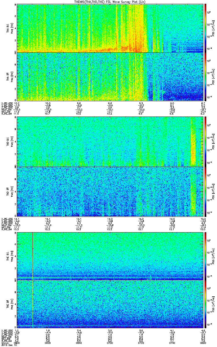
Task: Click the R_RE_SM row label under THA panels
Action: pyautogui.click(x=6, y=114)
